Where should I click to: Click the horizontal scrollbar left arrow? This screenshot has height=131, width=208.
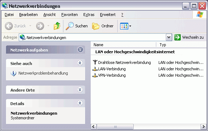(x=94, y=127)
